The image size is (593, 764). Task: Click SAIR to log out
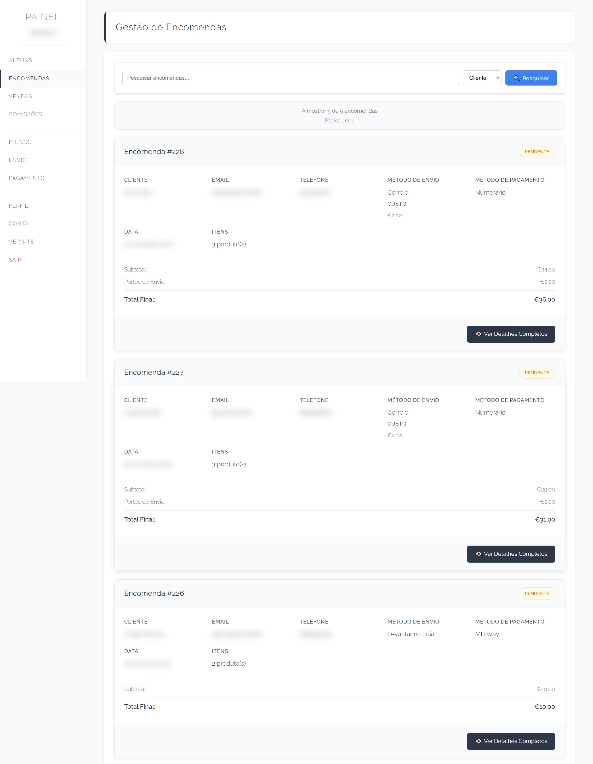[15, 259]
